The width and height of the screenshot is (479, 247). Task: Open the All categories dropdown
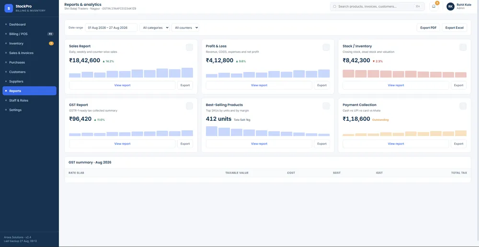pyautogui.click(x=155, y=27)
